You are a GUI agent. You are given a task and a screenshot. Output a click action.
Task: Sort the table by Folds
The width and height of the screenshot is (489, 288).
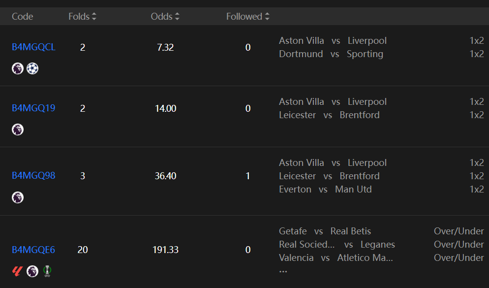[83, 17]
